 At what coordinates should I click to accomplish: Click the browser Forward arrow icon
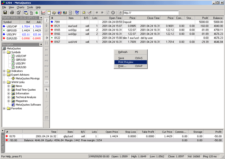(x=102, y=13)
